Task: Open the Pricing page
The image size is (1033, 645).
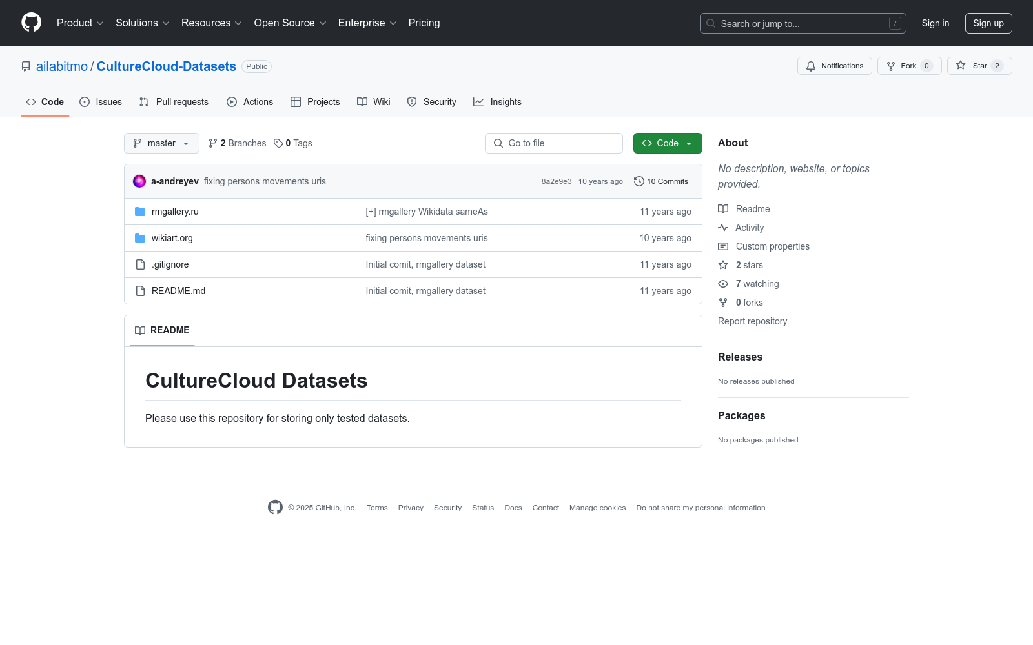Action: (x=424, y=23)
